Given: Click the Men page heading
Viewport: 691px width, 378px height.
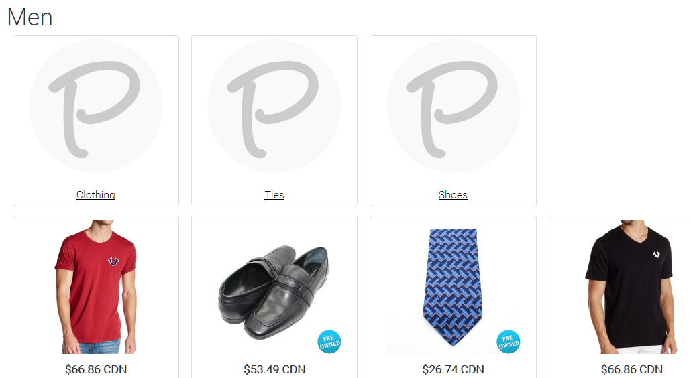Looking at the screenshot, I should click(30, 17).
